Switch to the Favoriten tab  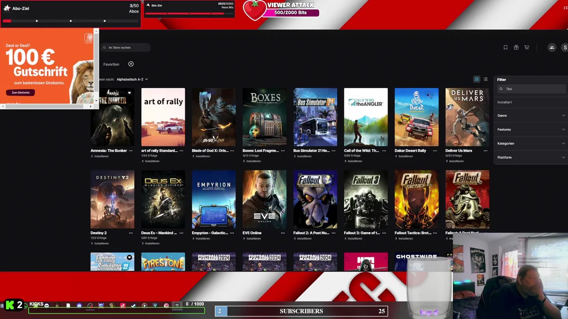pyautogui.click(x=111, y=64)
